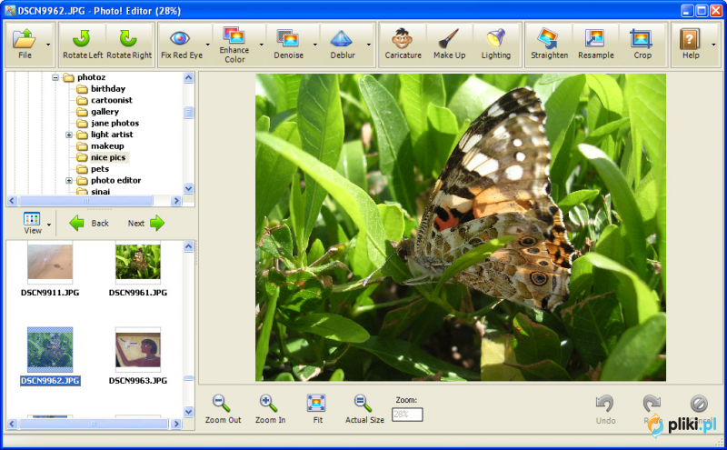
Task: Go Back to the previous photo
Action: click(x=89, y=224)
